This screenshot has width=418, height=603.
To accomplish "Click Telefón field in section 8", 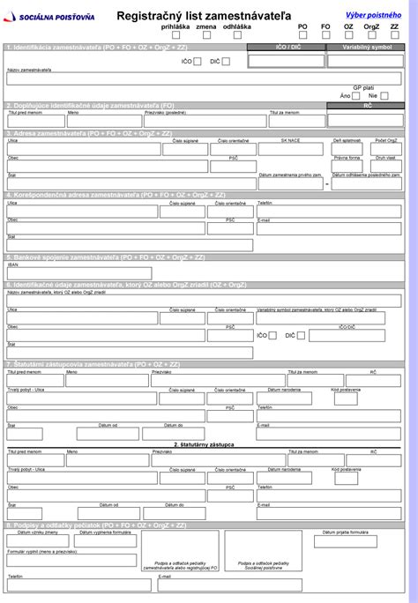I will (79, 584).
